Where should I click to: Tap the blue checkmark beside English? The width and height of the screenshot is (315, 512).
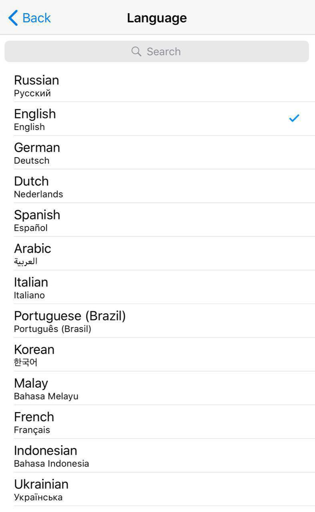[294, 118]
